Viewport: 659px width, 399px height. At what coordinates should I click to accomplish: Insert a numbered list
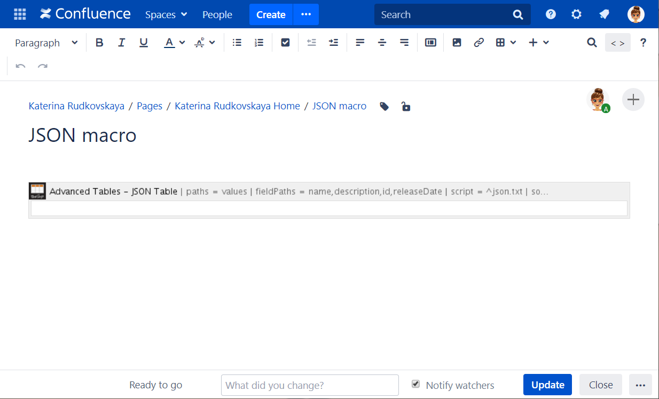259,43
